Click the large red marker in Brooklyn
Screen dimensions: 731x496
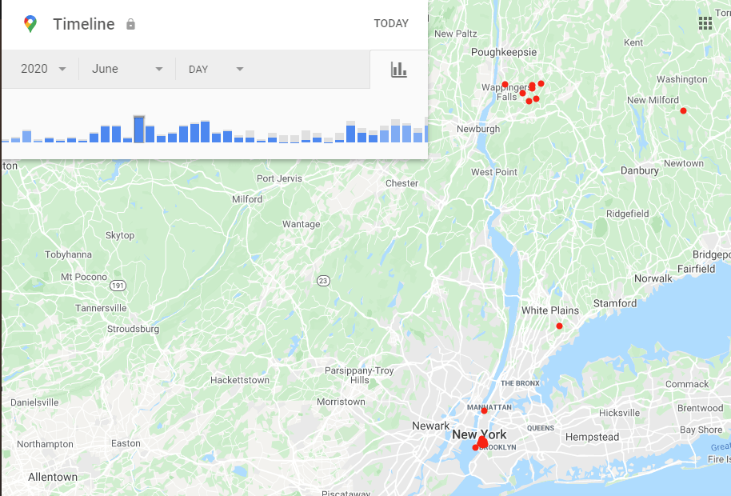(x=482, y=442)
